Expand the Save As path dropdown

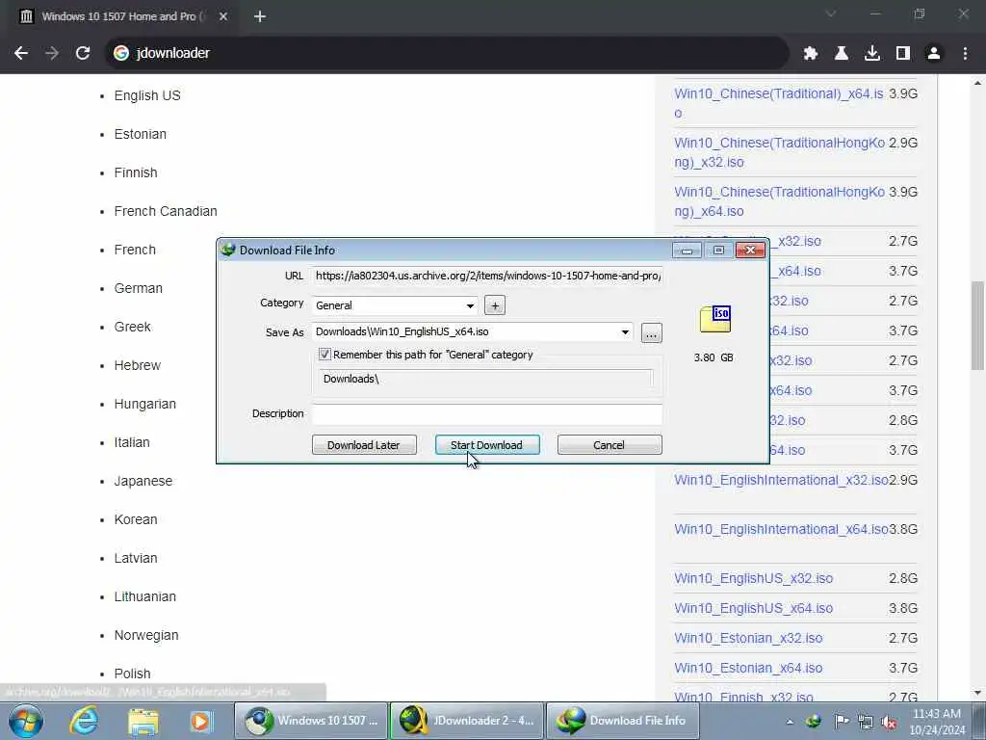[625, 332]
